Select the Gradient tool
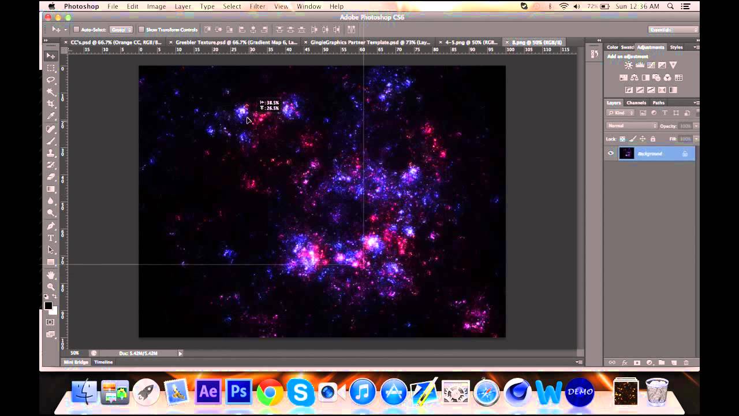The image size is (739, 416). pyautogui.click(x=51, y=190)
